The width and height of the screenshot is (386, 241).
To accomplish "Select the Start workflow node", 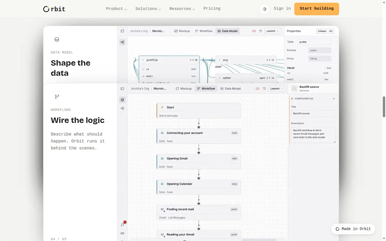I will [199, 111].
